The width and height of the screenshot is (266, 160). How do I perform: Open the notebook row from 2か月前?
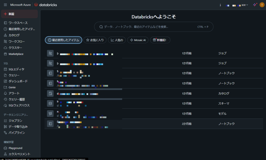(x=154, y=124)
